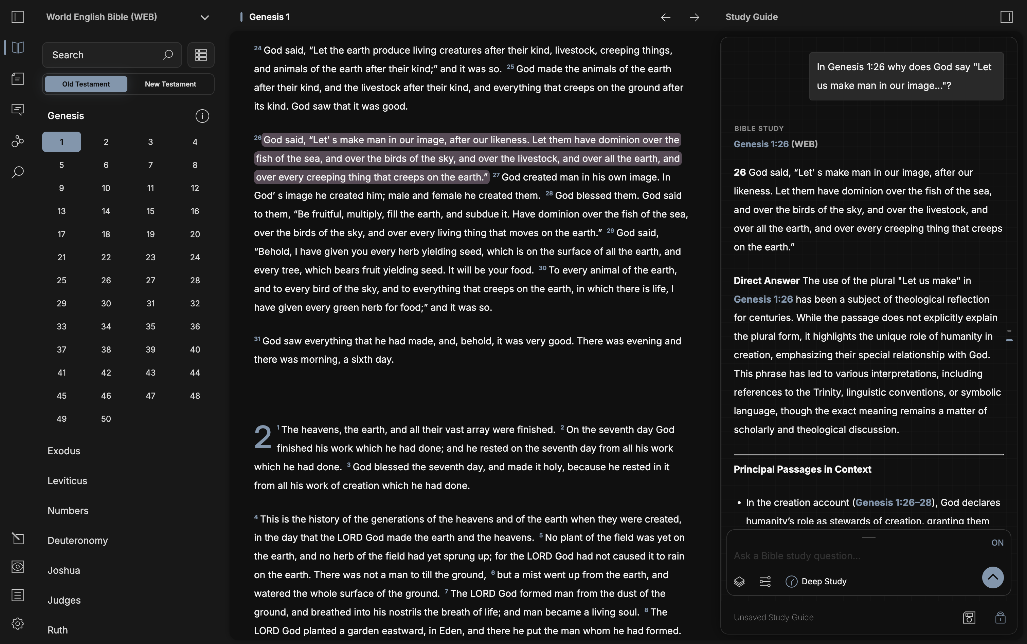
Task: Expand the Joshua book
Action: pos(64,570)
